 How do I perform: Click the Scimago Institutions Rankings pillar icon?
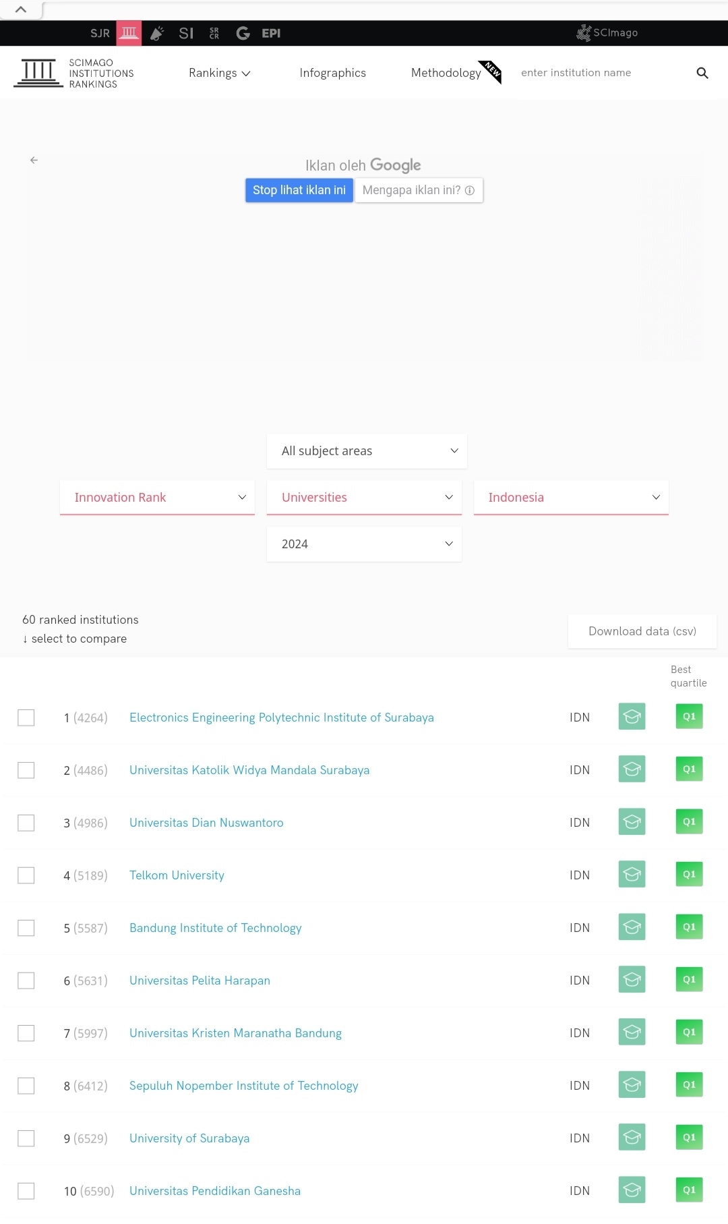pyautogui.click(x=129, y=33)
